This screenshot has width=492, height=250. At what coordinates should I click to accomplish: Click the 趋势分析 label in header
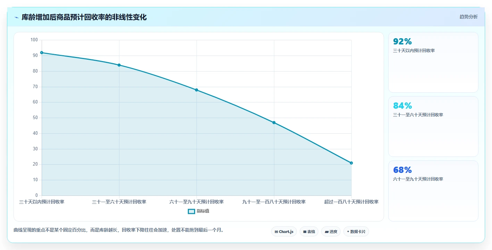[468, 17]
